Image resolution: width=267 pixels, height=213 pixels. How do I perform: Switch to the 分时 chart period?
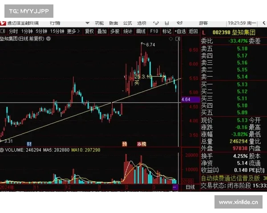(13, 31)
